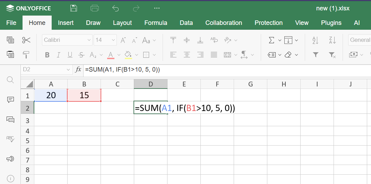
Task: Expand the fill color palette arrow
Action: click(x=137, y=55)
